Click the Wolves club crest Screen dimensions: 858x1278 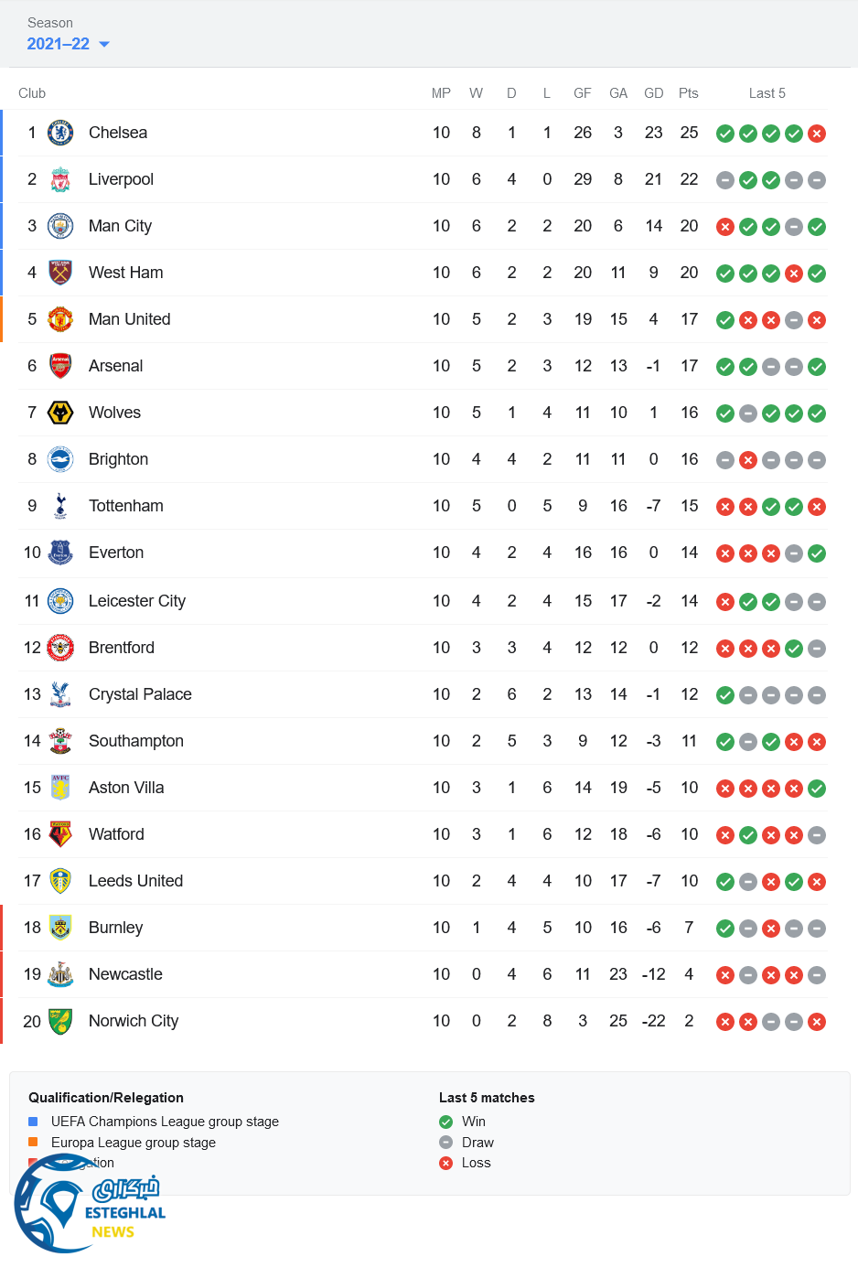[60, 413]
